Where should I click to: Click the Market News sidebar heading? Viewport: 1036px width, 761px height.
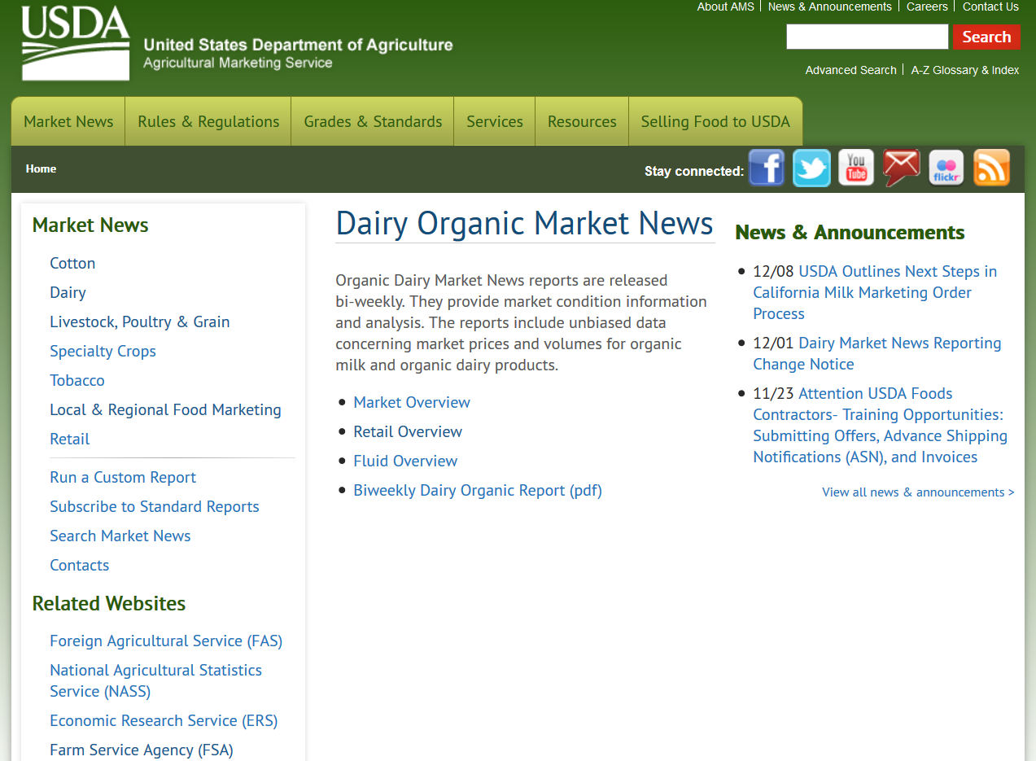(x=90, y=225)
